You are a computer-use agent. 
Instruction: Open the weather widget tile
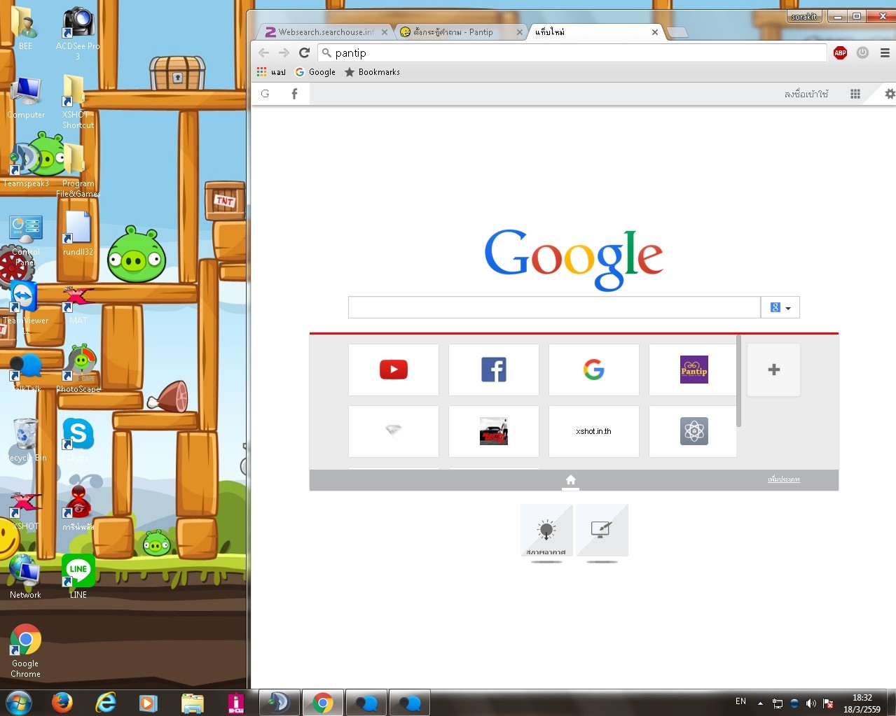point(546,531)
